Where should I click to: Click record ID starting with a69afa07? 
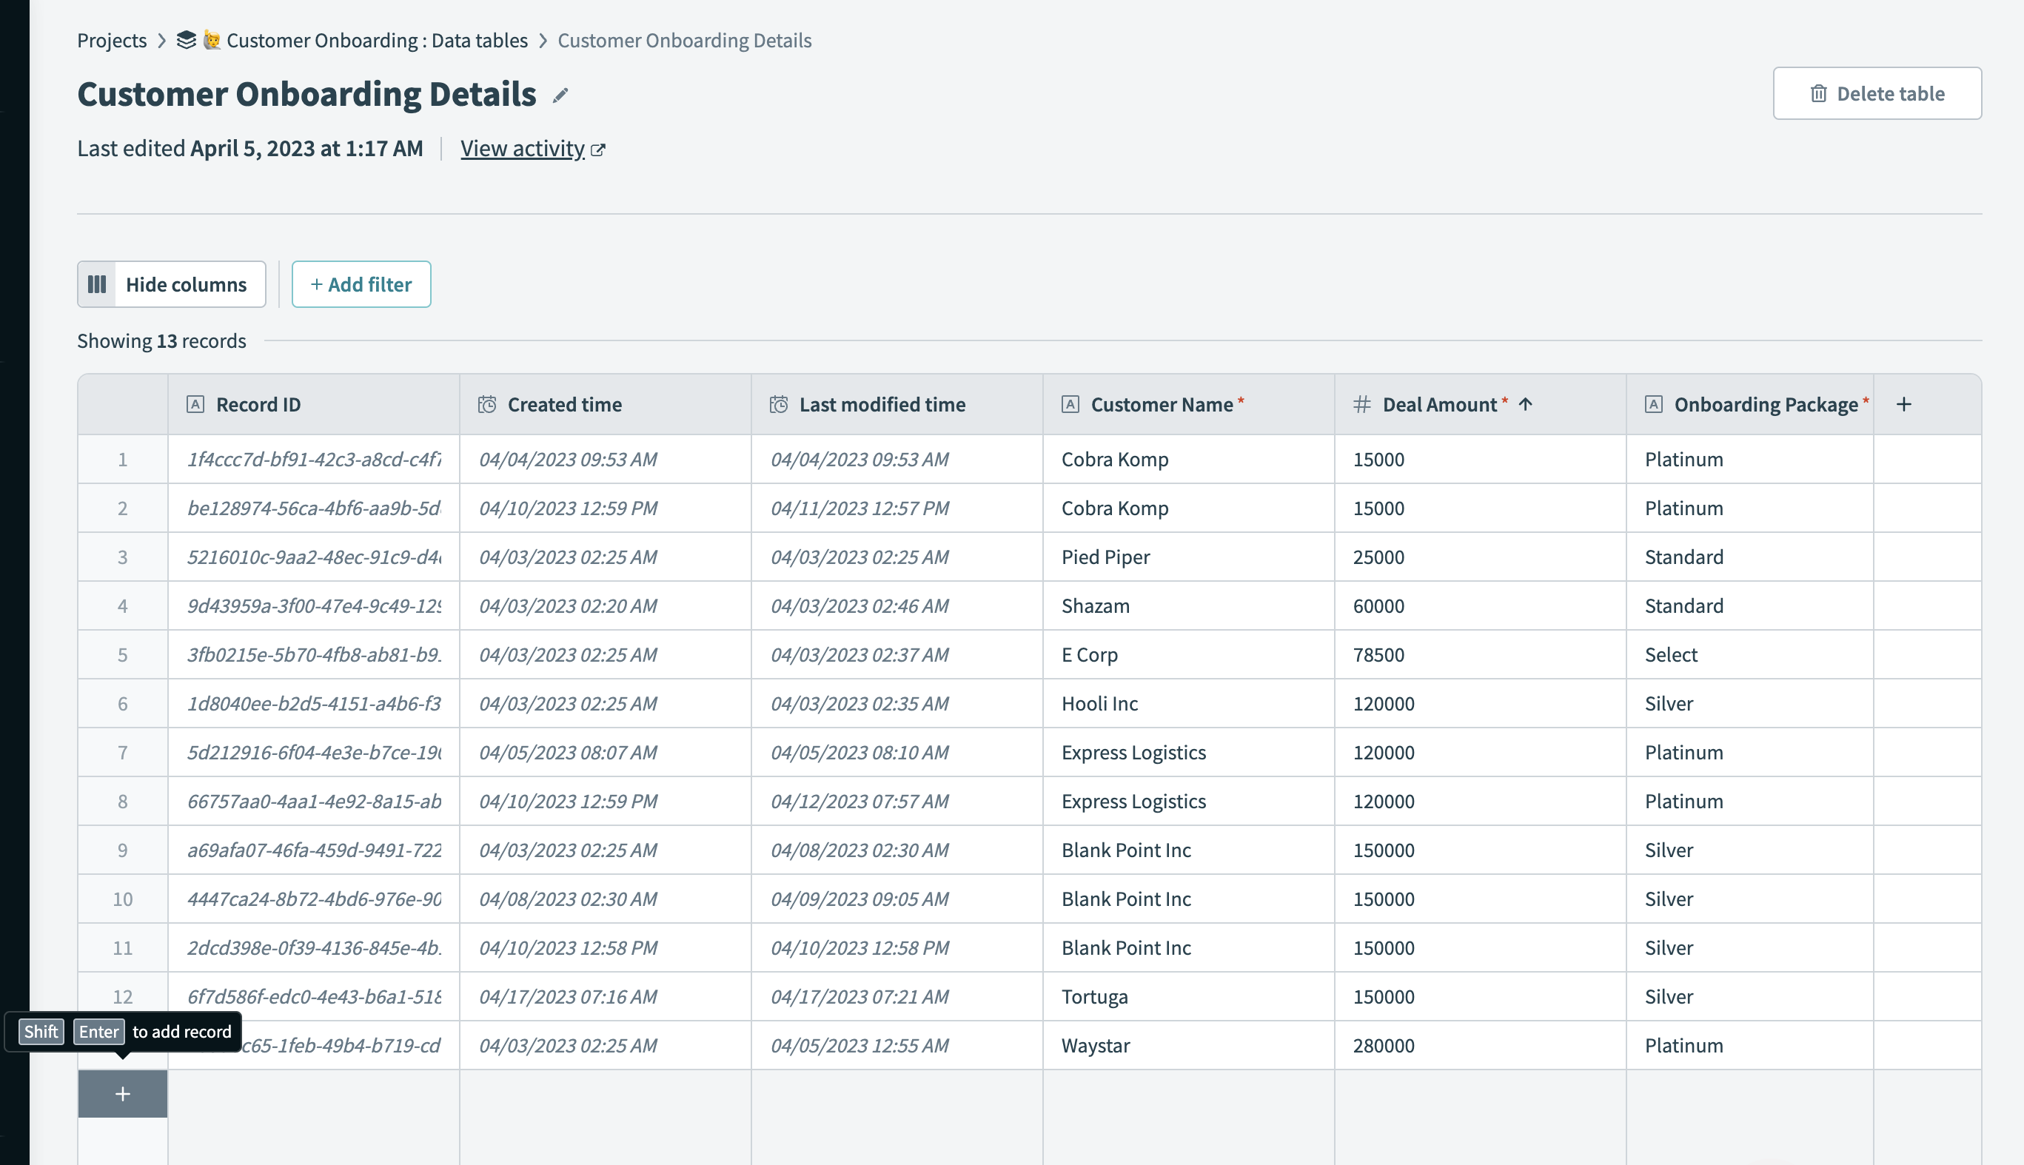(314, 850)
